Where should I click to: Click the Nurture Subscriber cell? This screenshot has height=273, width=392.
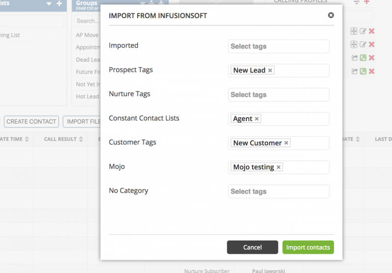207,271
